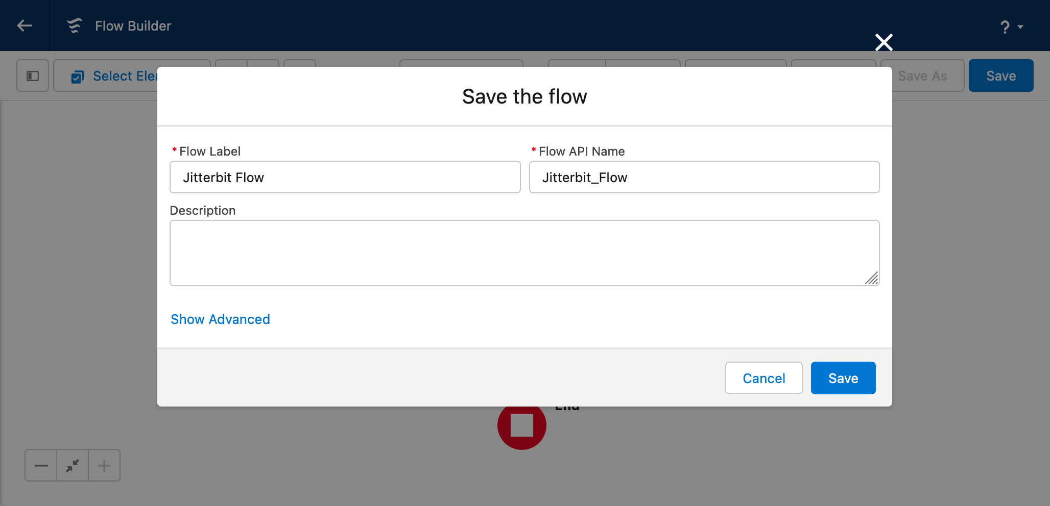Focus the Flow API Name field
1050x506 pixels.
[x=704, y=177]
